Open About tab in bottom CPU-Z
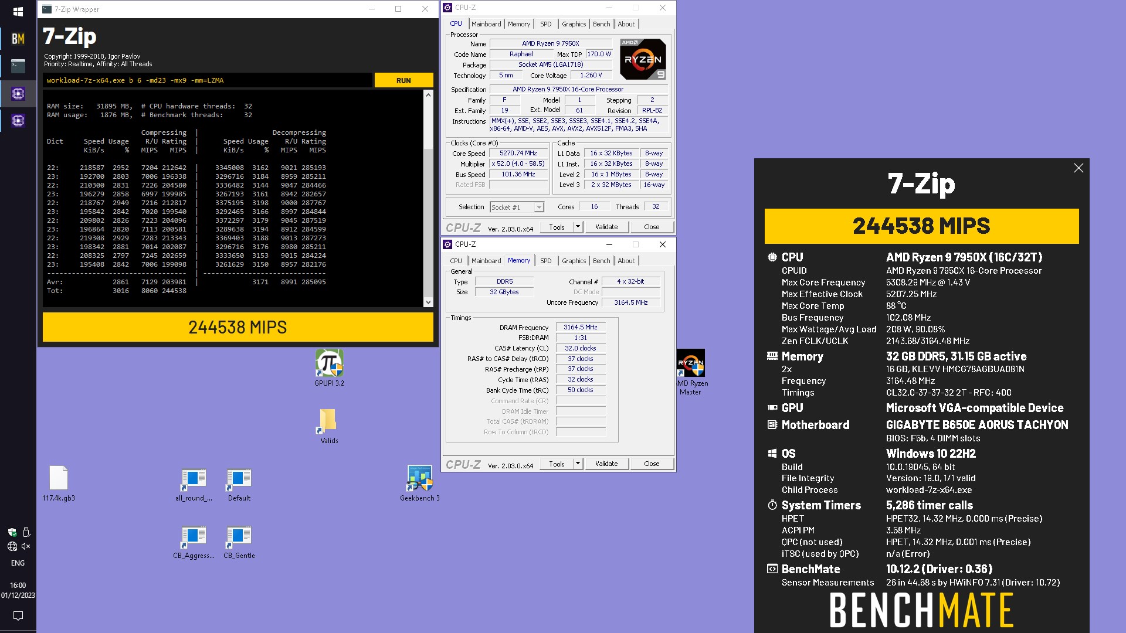Viewport: 1126px width, 633px height. coord(626,261)
